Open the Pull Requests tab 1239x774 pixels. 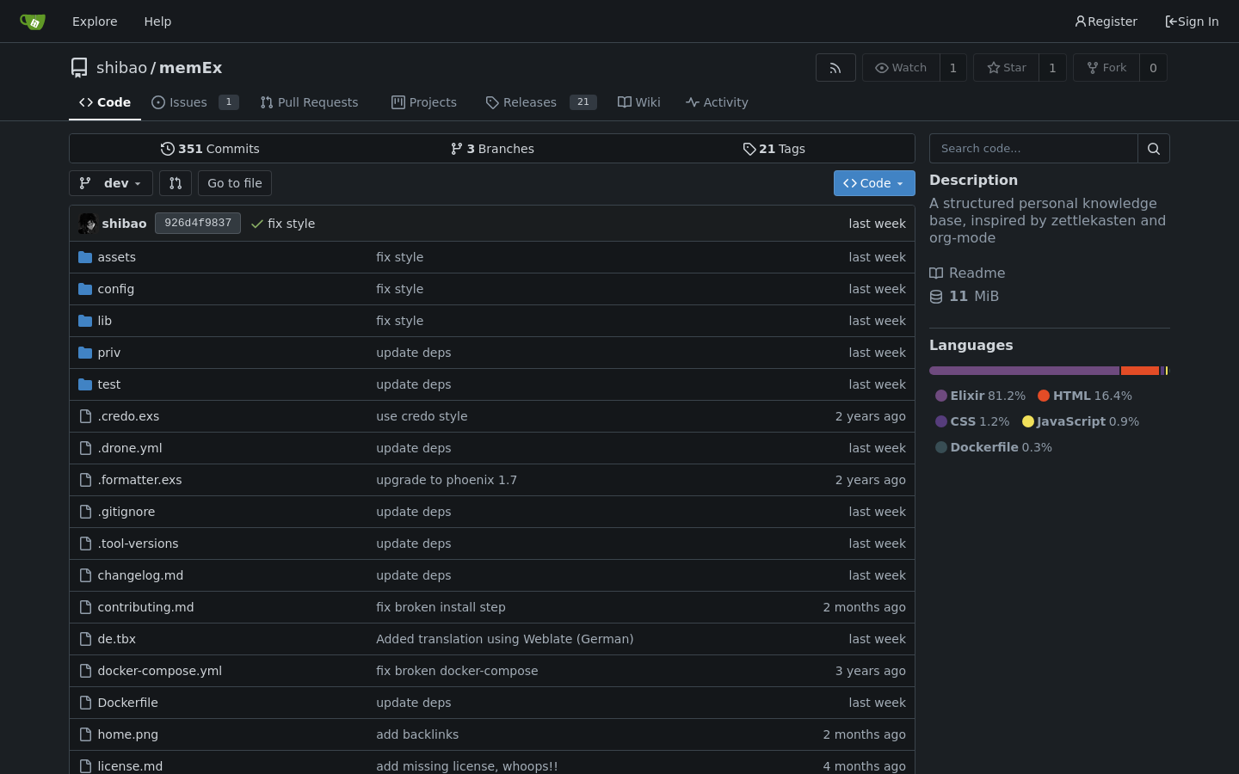tap(309, 102)
